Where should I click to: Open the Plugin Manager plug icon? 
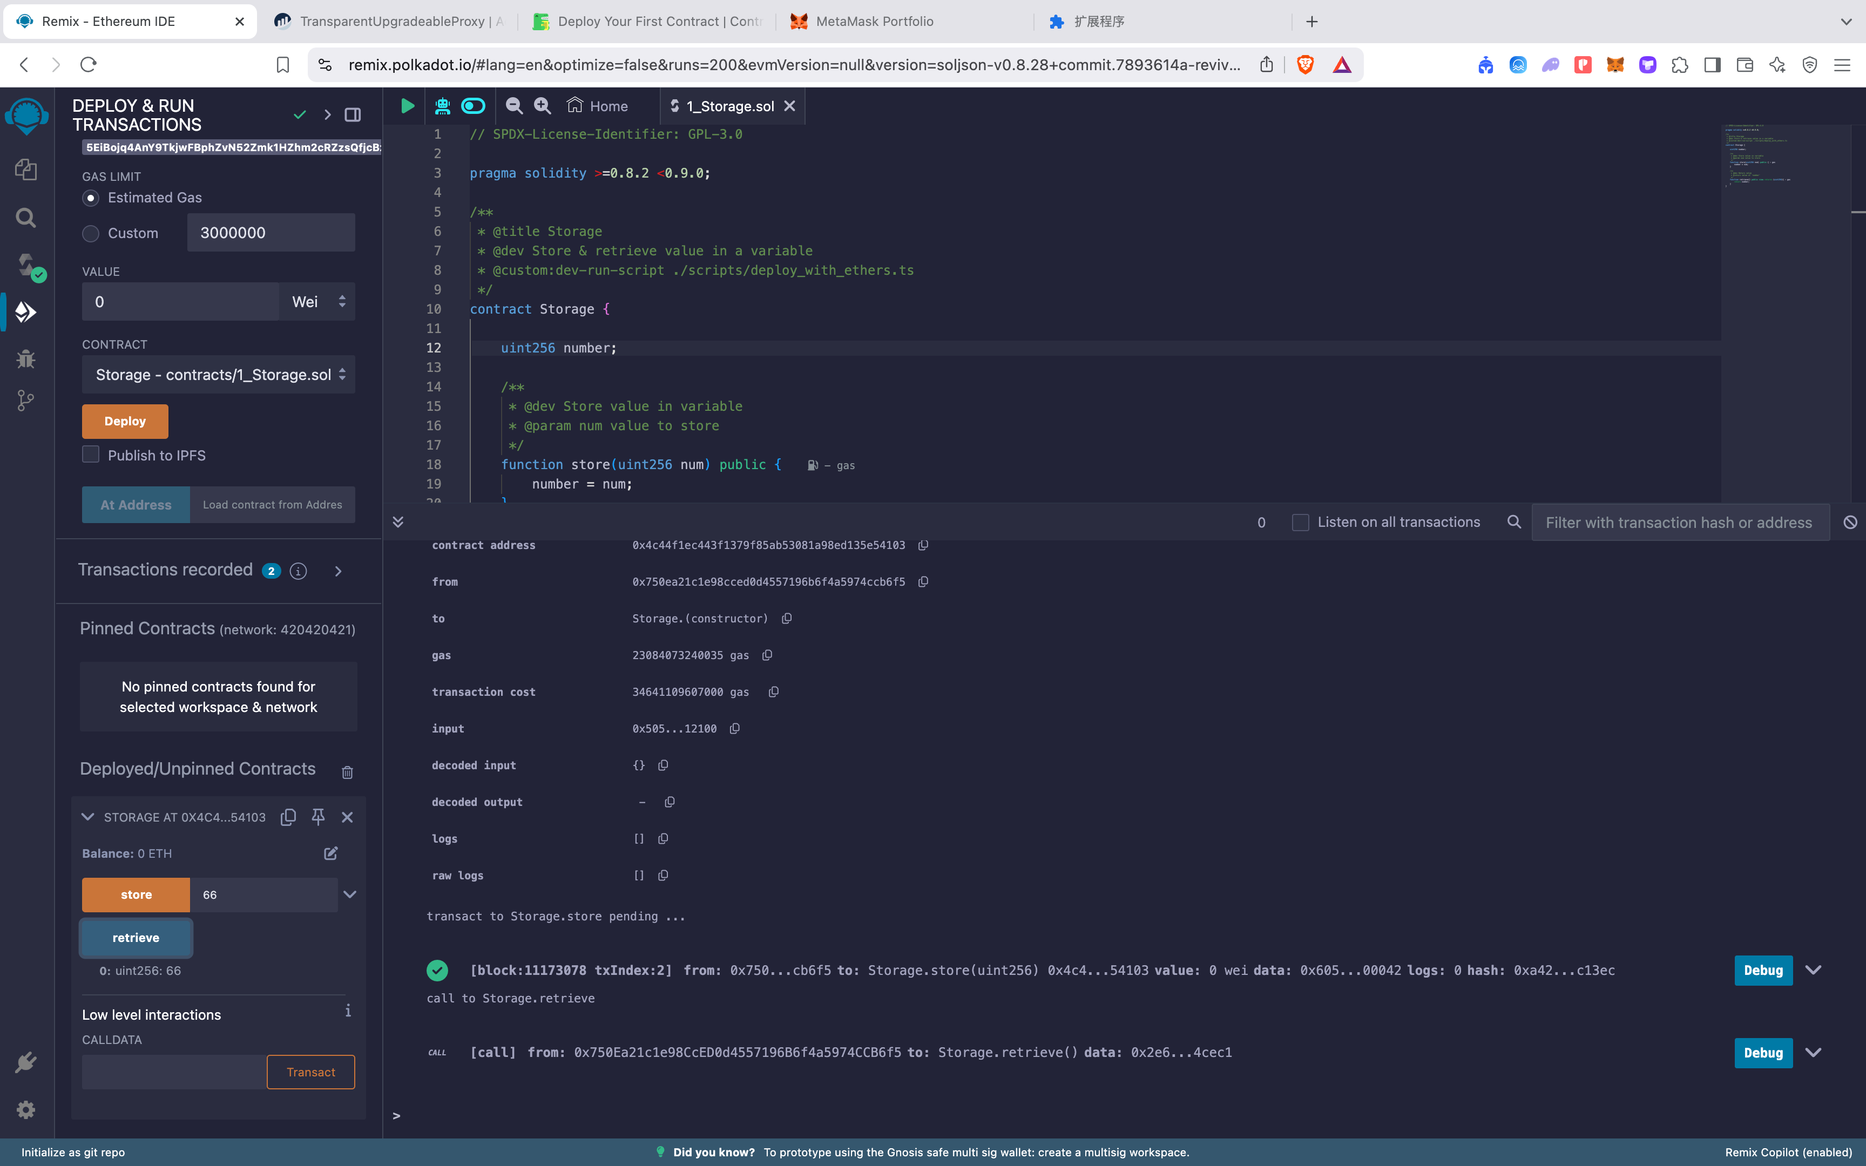pos(26,1062)
